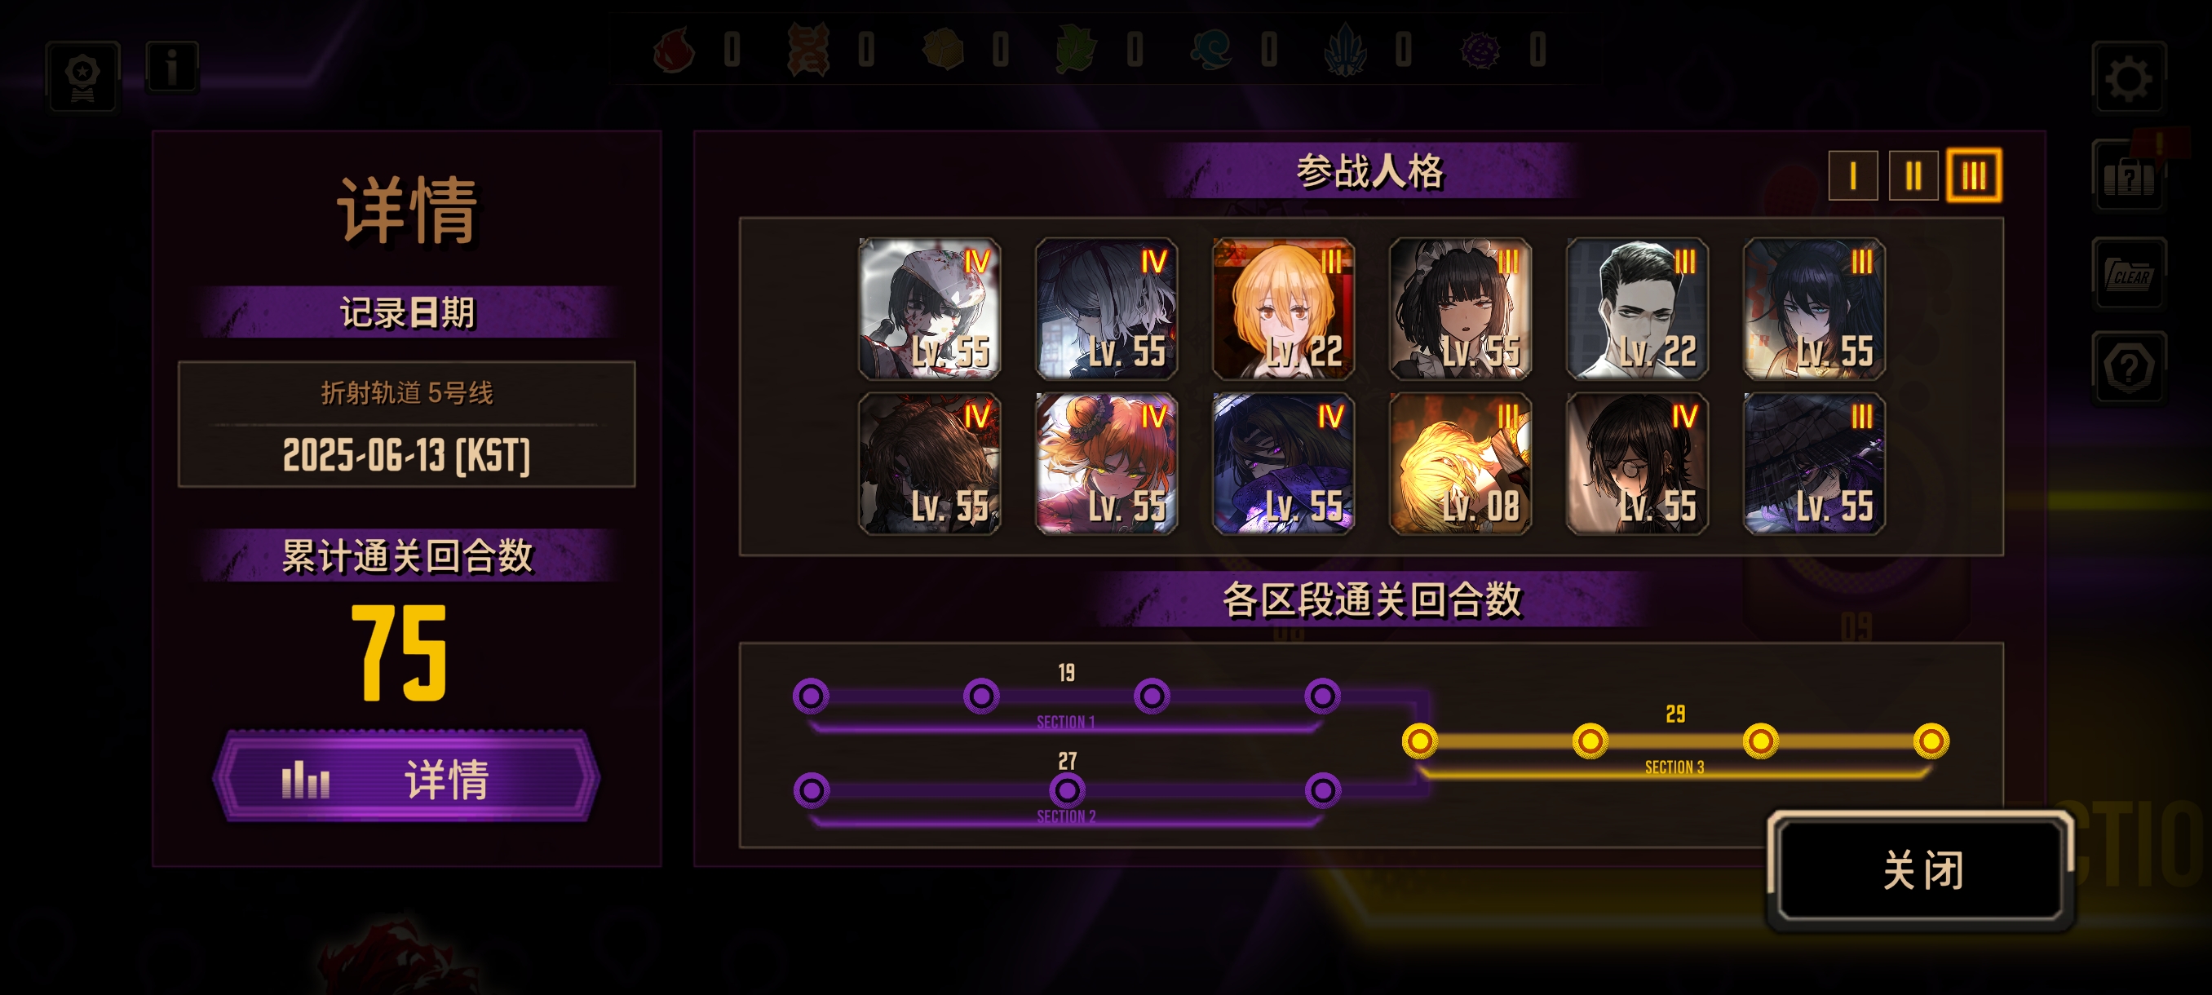
Task: Click the info "i" icon
Action: pyautogui.click(x=173, y=66)
